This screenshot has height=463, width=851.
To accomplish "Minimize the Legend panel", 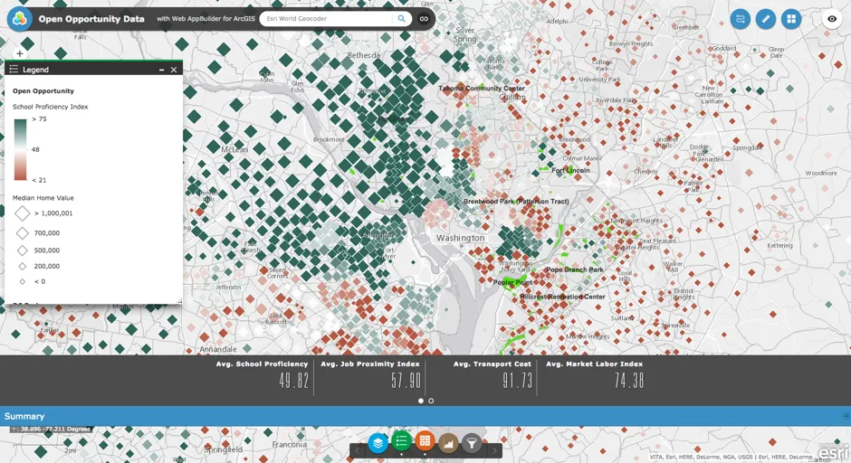I will point(161,70).
